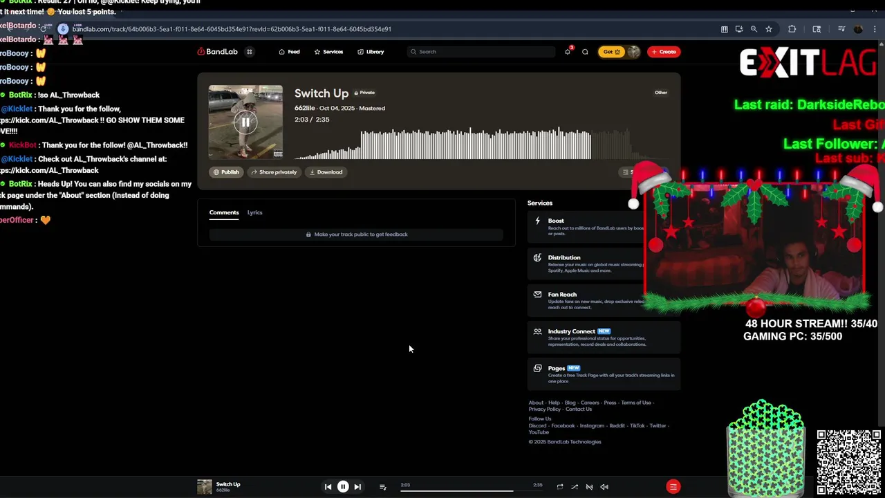Open the BandLab apps grid icon
Image resolution: width=885 pixels, height=498 pixels.
250,52
